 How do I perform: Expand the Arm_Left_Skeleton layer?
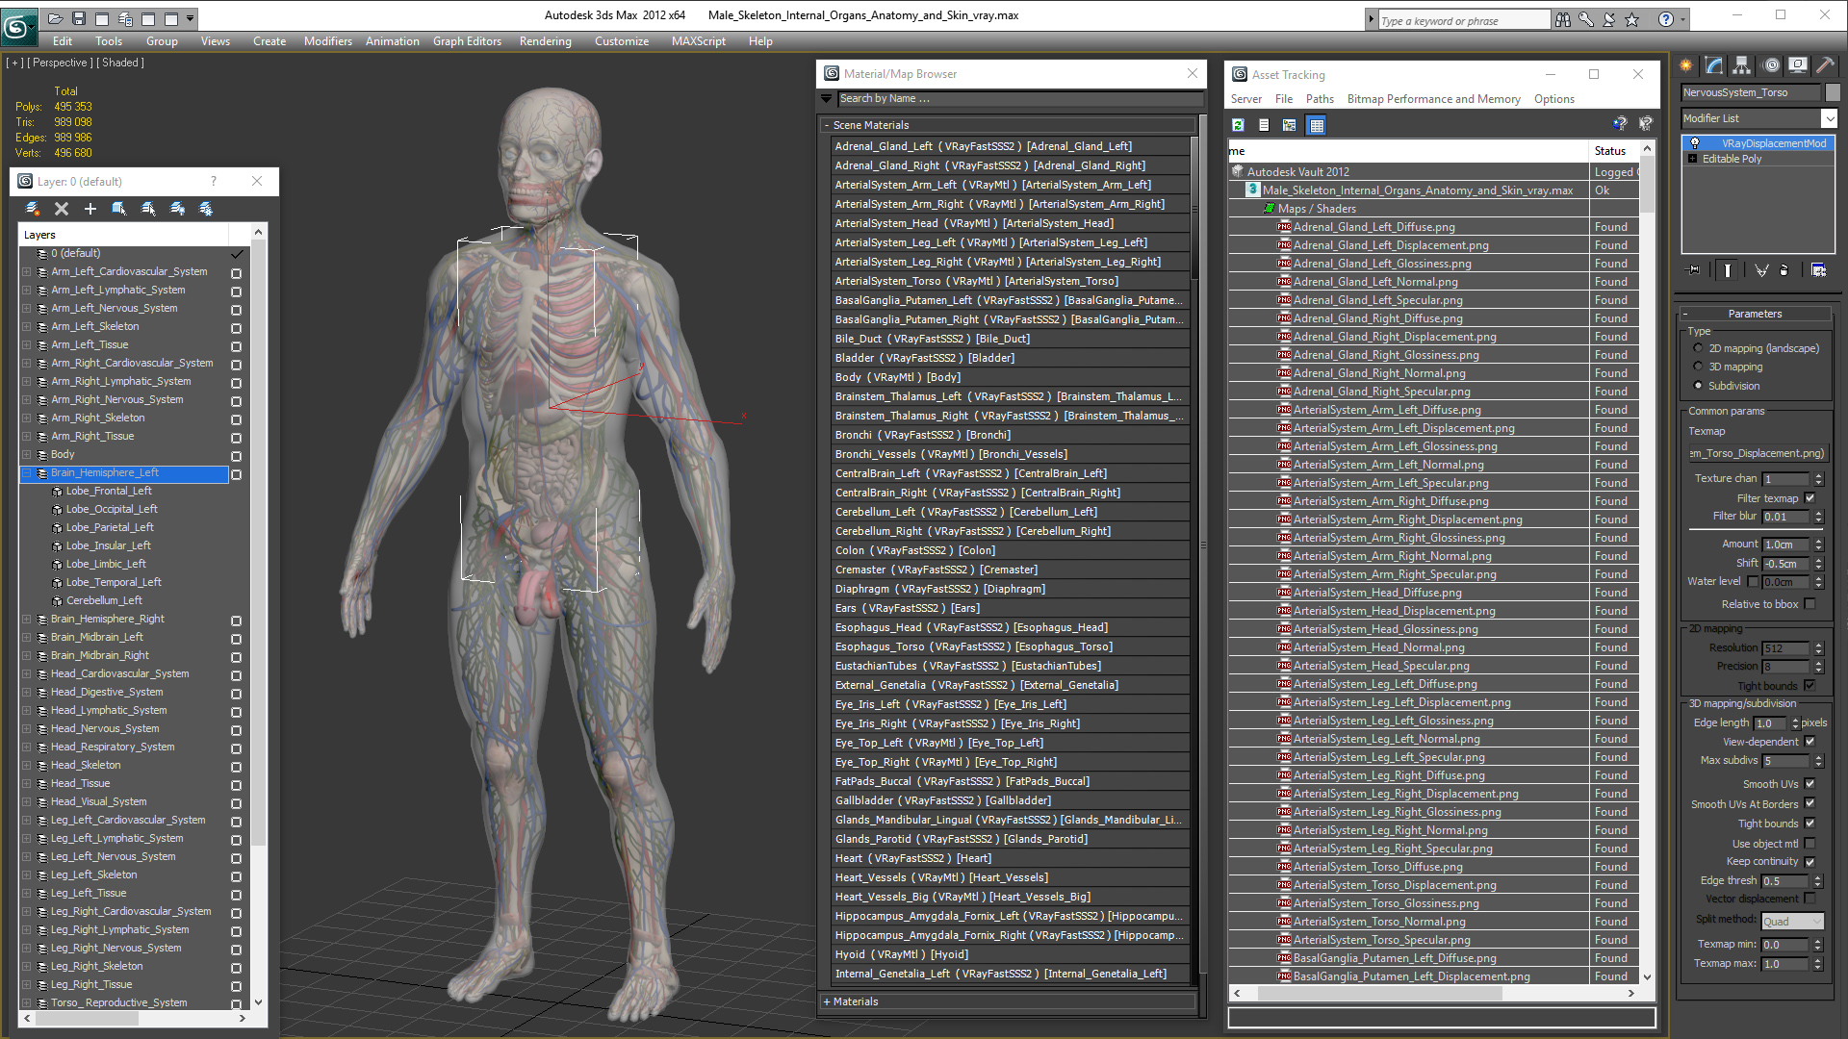[x=27, y=327]
